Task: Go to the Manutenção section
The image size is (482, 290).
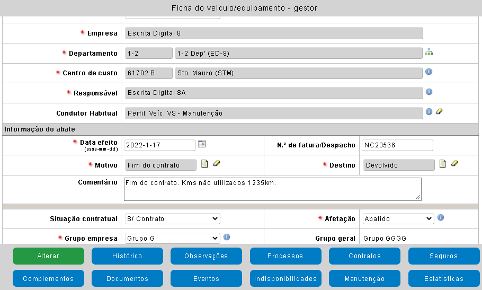Action: [364, 278]
